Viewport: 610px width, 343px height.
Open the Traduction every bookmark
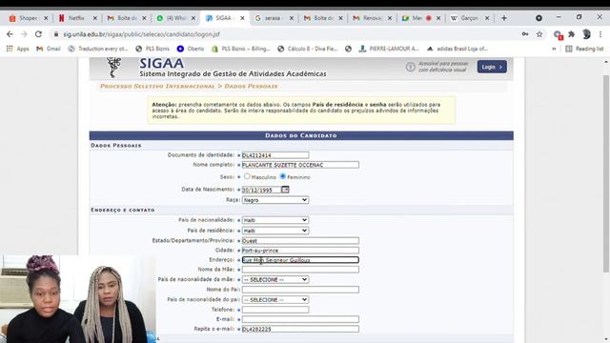[97, 49]
